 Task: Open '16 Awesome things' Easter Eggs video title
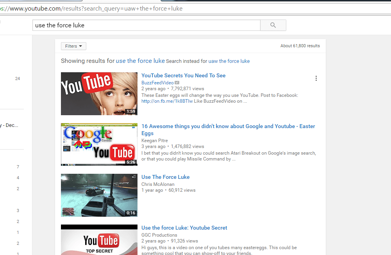228,130
